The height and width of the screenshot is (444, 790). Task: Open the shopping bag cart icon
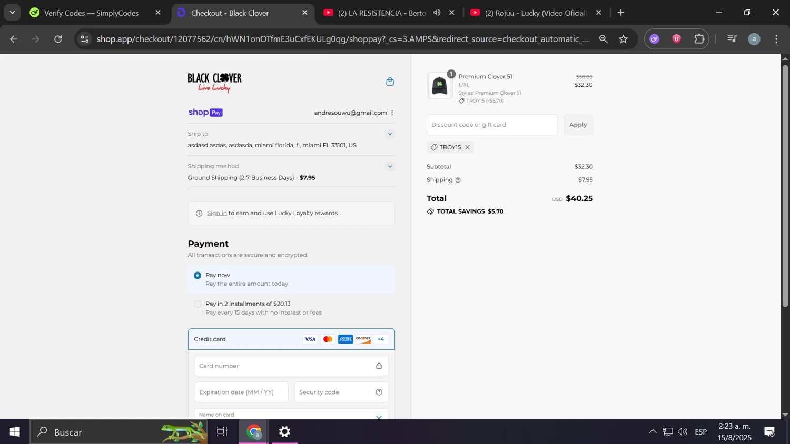coord(390,82)
